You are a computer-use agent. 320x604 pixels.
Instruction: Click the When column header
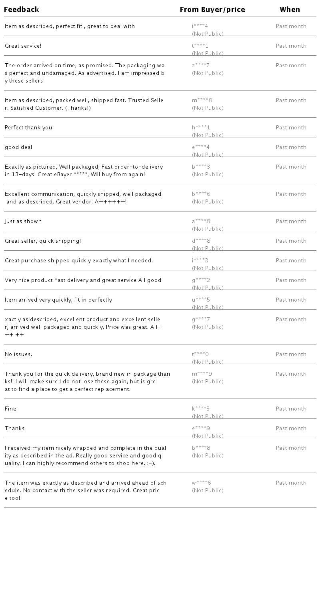(290, 10)
